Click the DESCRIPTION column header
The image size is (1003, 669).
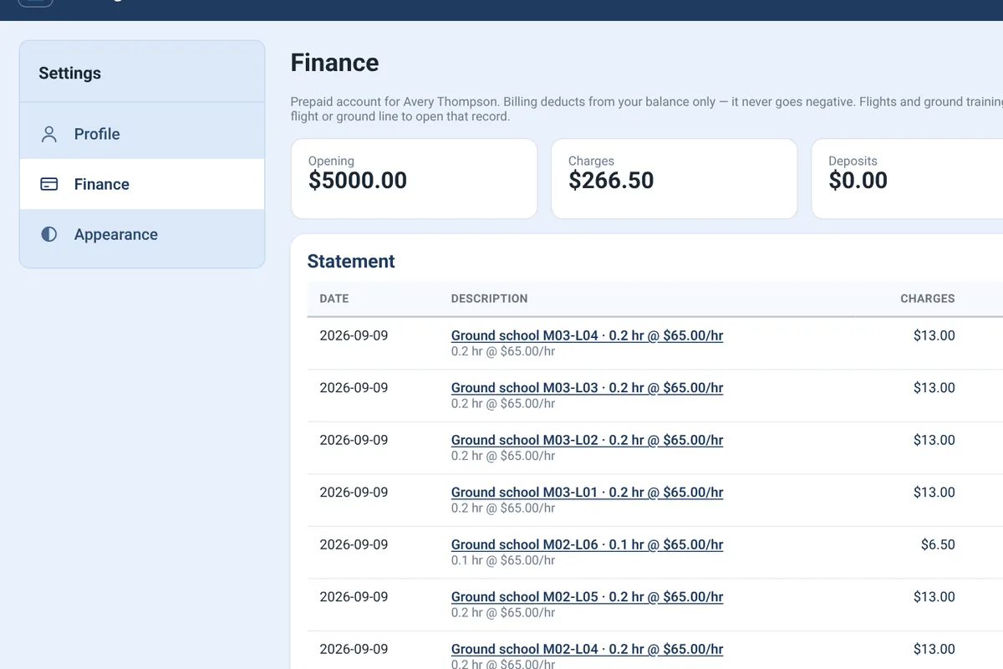(x=489, y=299)
